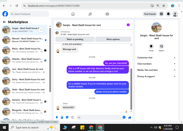Expand Chat members section
This screenshot has height=131, width=183.
coord(156,64)
